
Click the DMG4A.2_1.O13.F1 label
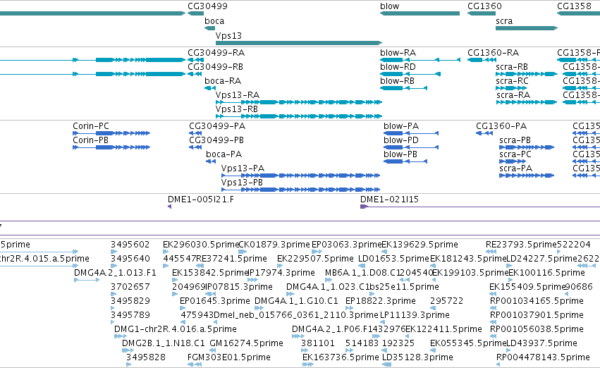(115, 273)
